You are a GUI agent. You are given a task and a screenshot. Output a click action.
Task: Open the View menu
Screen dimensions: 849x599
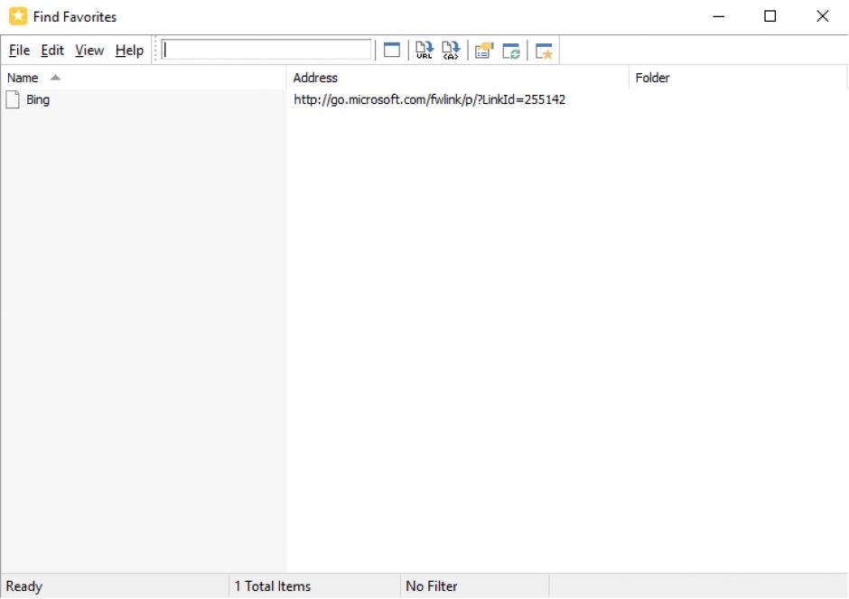[x=89, y=51]
